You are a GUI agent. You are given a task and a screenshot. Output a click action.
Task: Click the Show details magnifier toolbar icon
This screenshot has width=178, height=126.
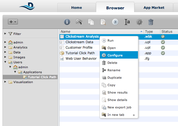pos(103,22)
